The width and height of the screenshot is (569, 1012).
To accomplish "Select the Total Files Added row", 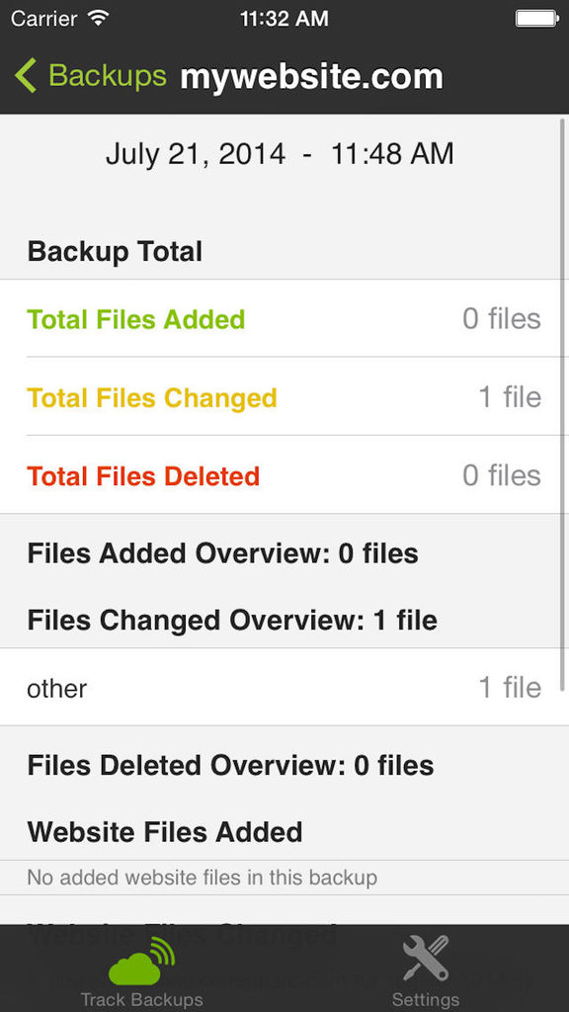I will (284, 318).
